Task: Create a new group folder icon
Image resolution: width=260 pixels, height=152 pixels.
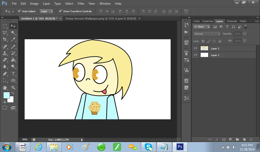Action: coord(237,139)
